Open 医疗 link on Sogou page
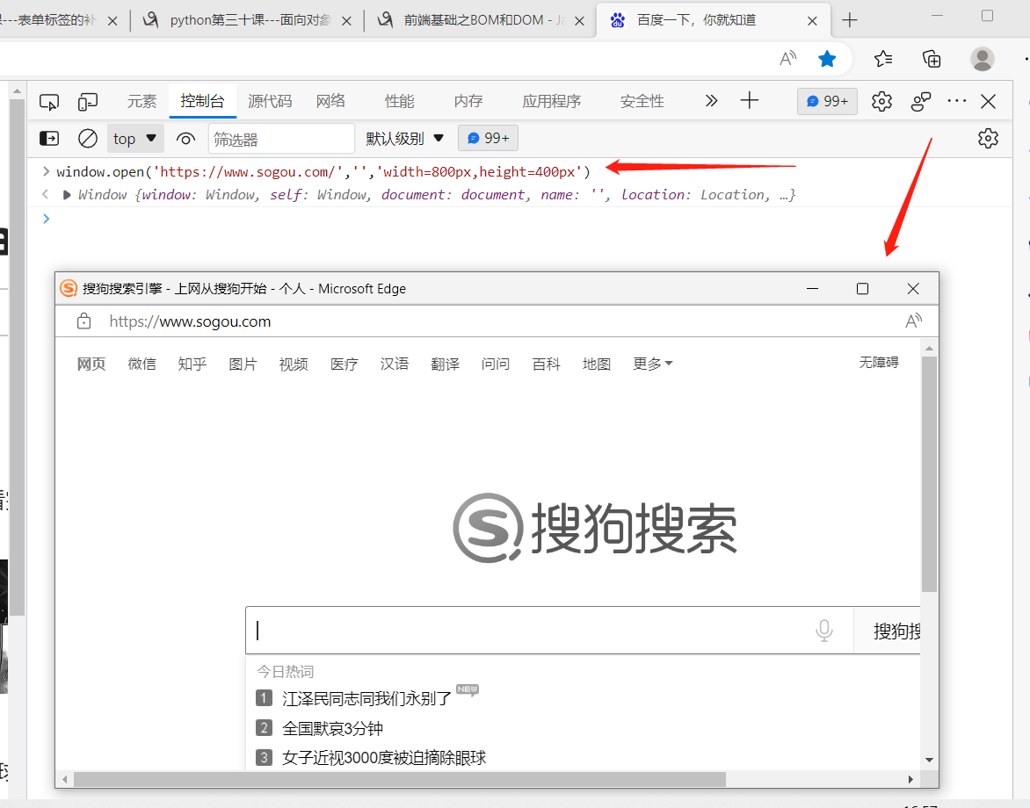The image size is (1030, 808). point(344,364)
